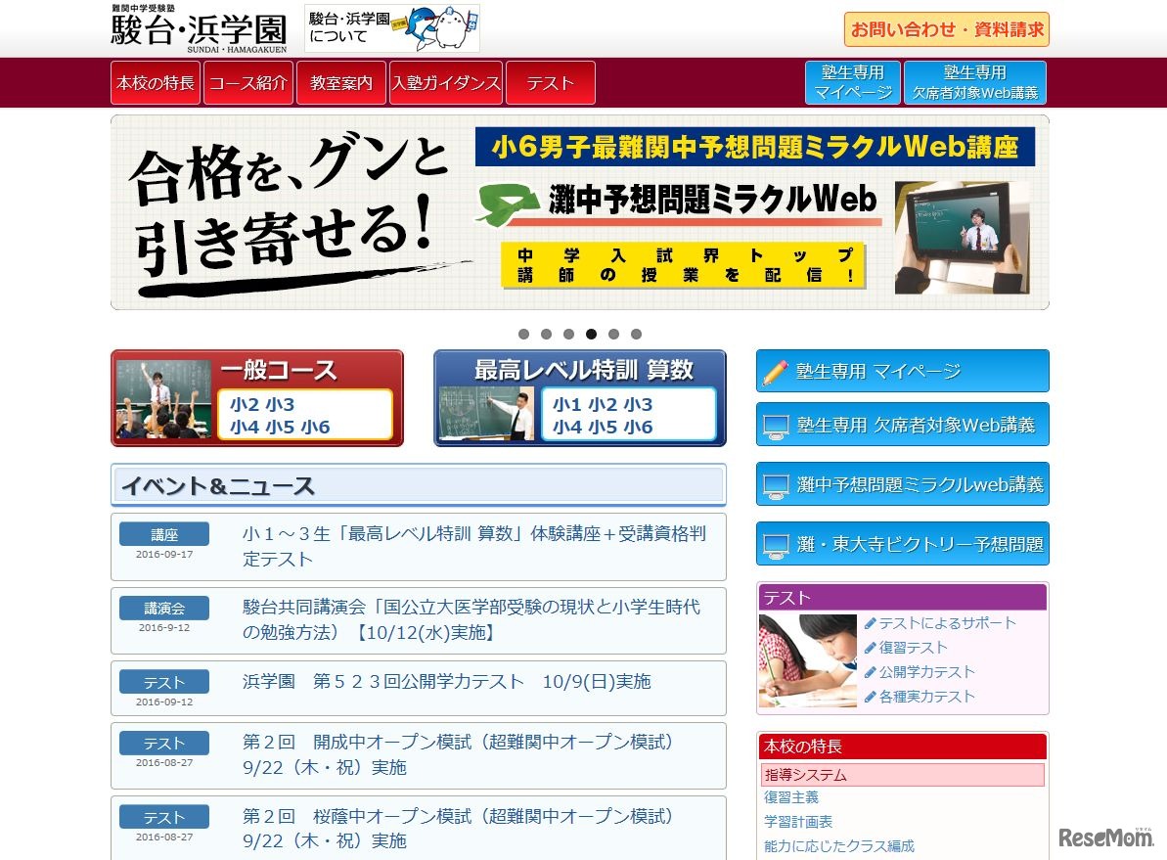Click テスト tag beside 桜蔭中オープン模試
Viewport: 1167px width, 860px height.
point(164,817)
